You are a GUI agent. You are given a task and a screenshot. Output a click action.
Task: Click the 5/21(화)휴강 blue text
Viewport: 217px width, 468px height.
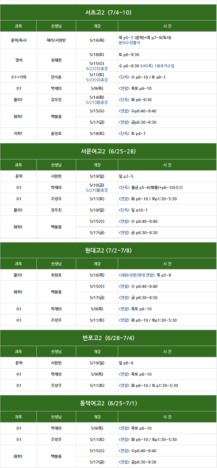coord(97,102)
